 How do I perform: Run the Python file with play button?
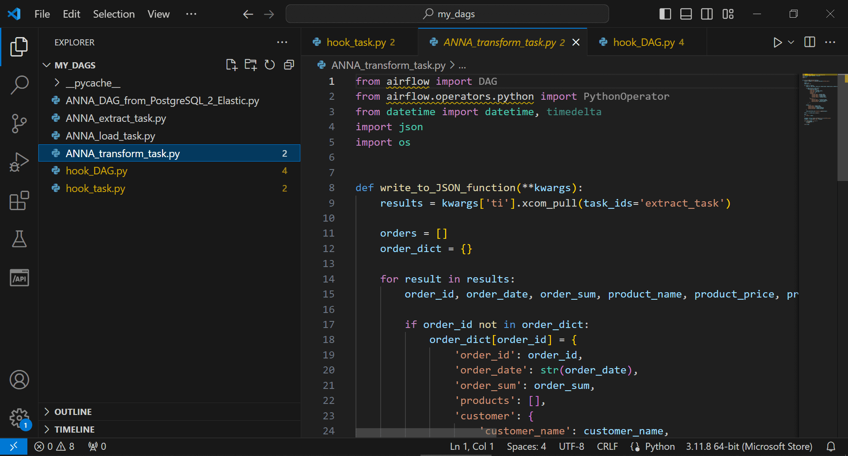coord(777,42)
